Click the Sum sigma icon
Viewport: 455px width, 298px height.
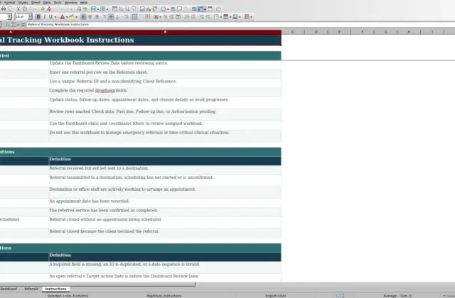tap(14, 25)
